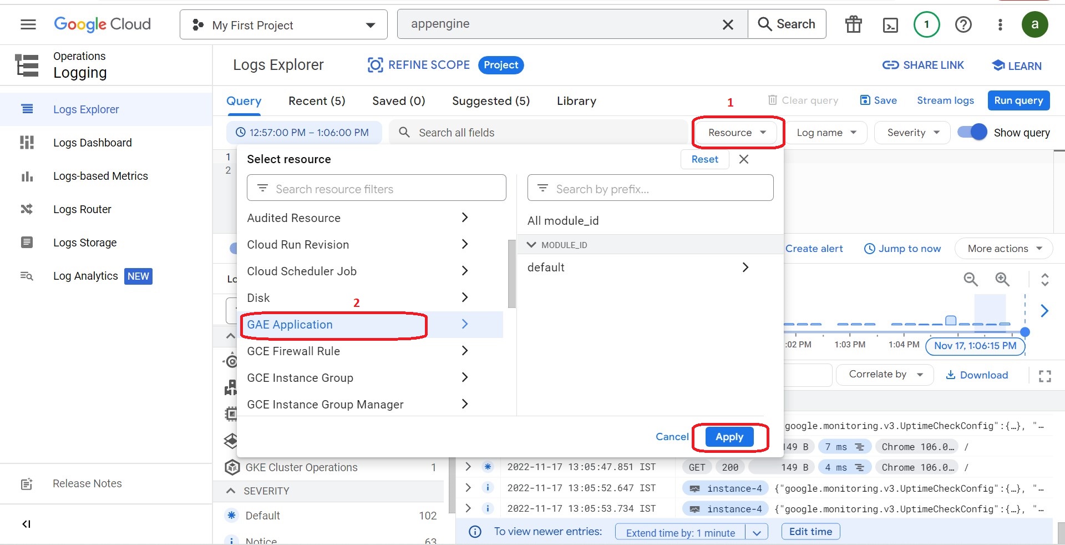Download the log entries
Screen dimensions: 1065x545
(977, 375)
